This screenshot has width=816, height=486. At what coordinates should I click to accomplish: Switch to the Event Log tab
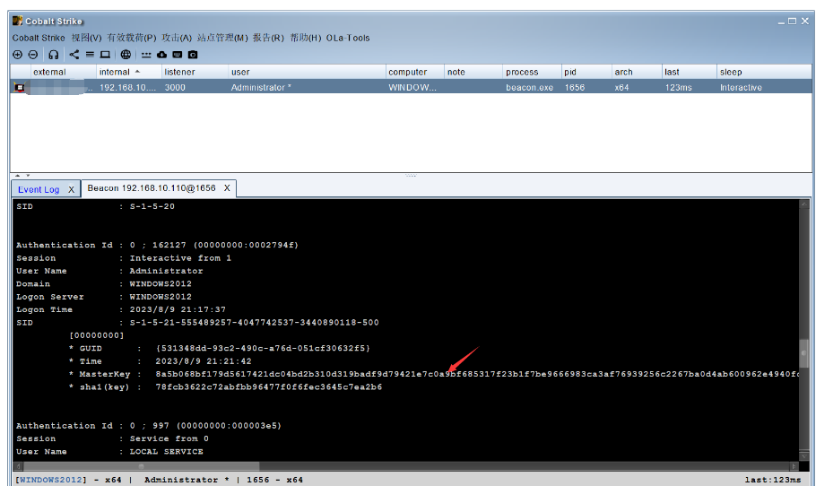(x=39, y=189)
